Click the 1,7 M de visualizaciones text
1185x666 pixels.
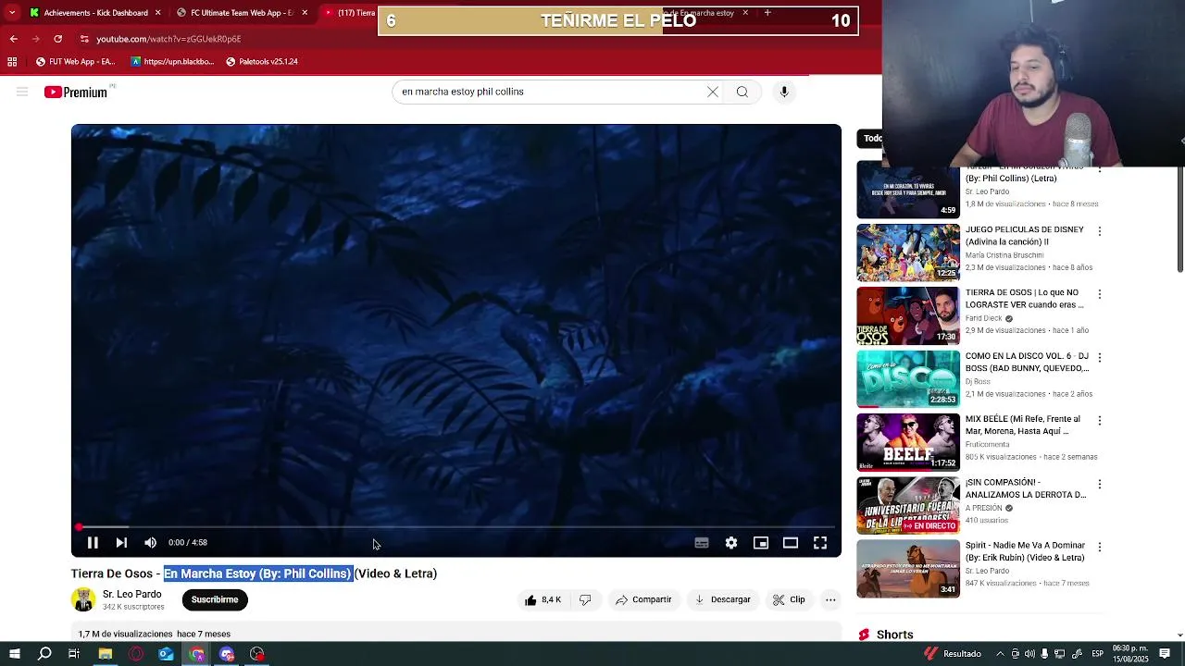125,635
